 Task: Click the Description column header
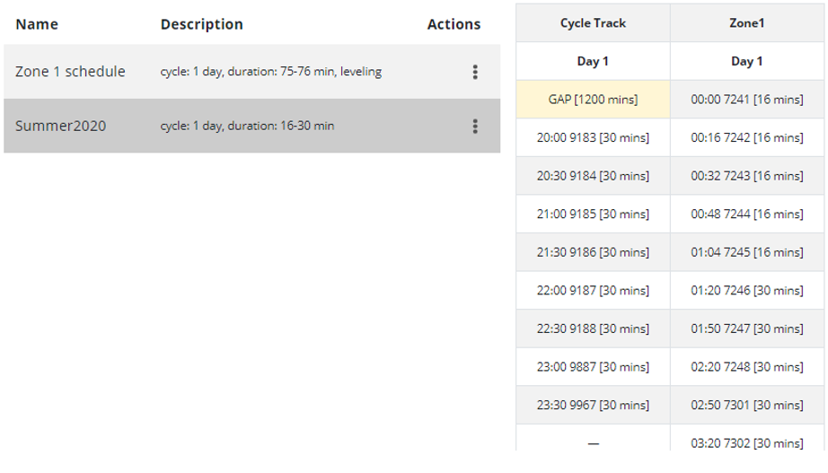[202, 24]
